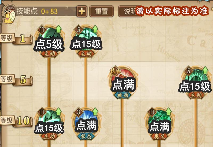The height and width of the screenshot is (147, 213).
Task: Select the level 1 skill marked 点15级
Action: [86, 41]
